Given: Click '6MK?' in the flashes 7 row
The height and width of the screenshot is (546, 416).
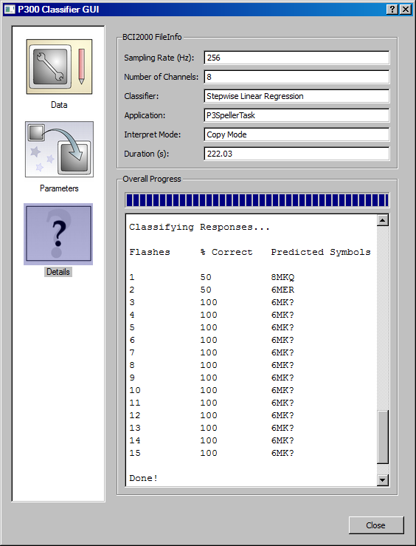Looking at the screenshot, I should 282,352.
